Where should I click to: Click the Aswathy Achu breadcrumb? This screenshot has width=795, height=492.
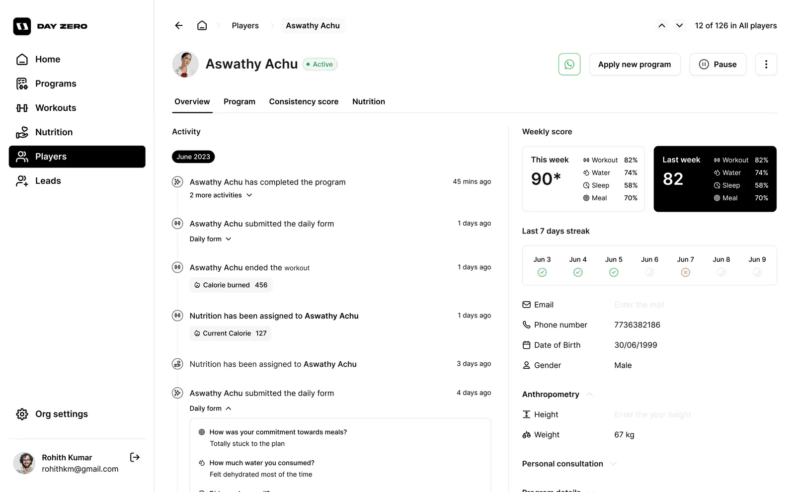click(x=313, y=25)
